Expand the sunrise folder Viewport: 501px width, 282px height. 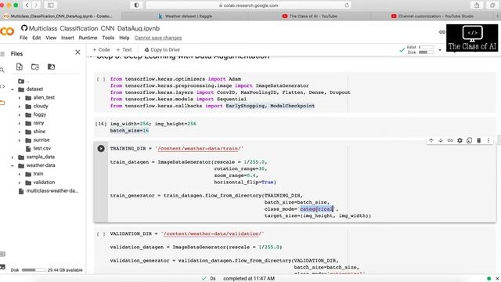tap(20, 140)
